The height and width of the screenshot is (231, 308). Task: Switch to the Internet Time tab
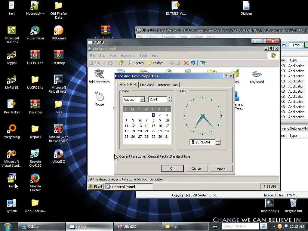click(168, 85)
